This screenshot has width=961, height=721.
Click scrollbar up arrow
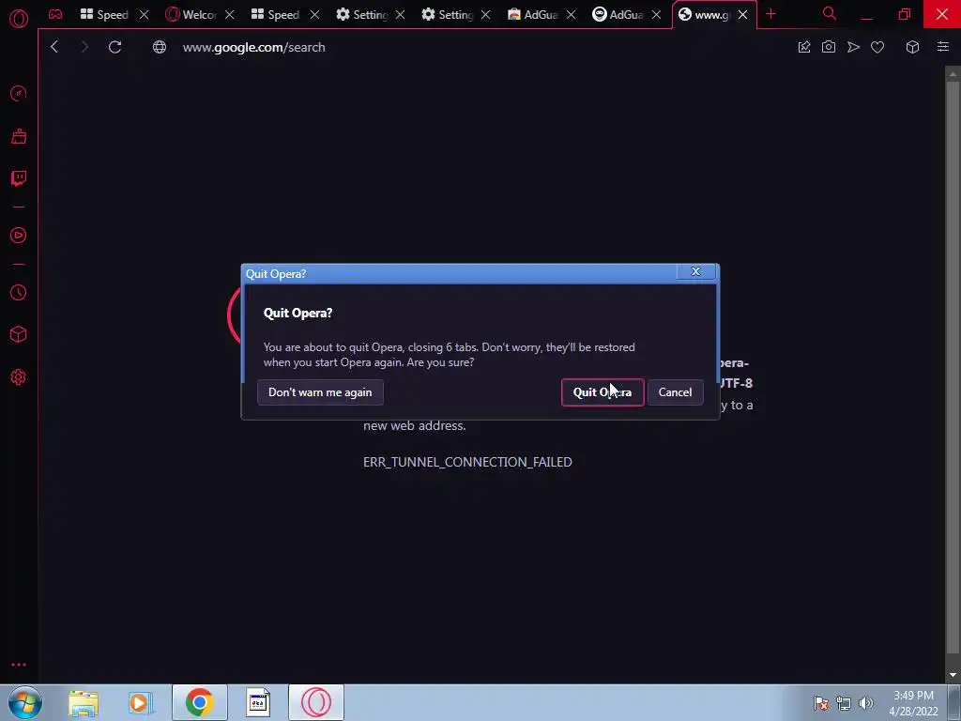[x=953, y=74]
